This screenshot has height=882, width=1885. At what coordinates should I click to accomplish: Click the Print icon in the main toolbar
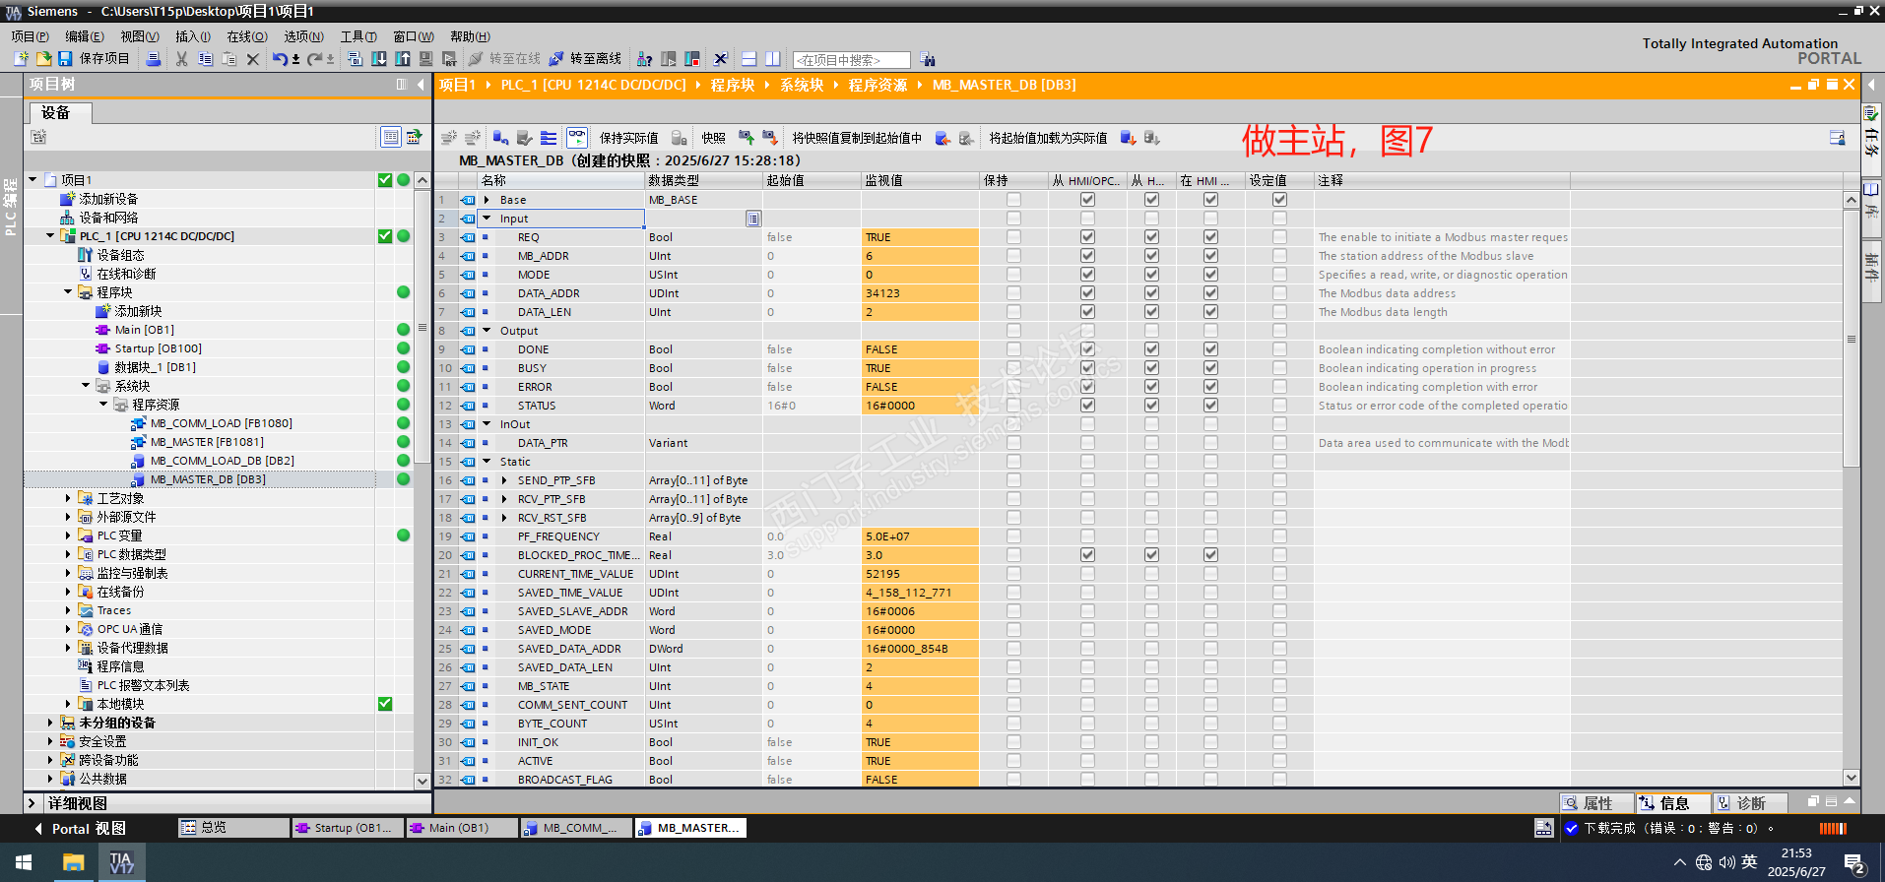coord(154,59)
